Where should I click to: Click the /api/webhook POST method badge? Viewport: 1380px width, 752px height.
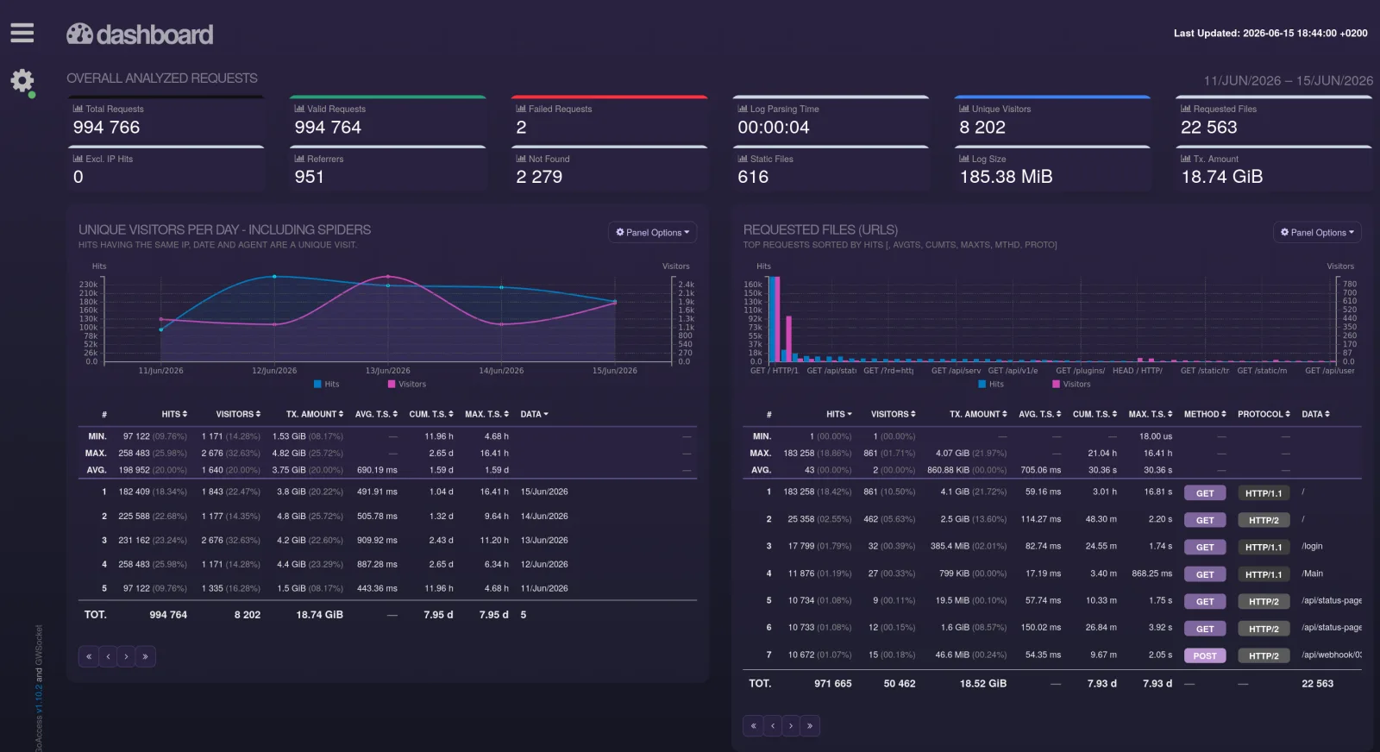[1205, 656]
